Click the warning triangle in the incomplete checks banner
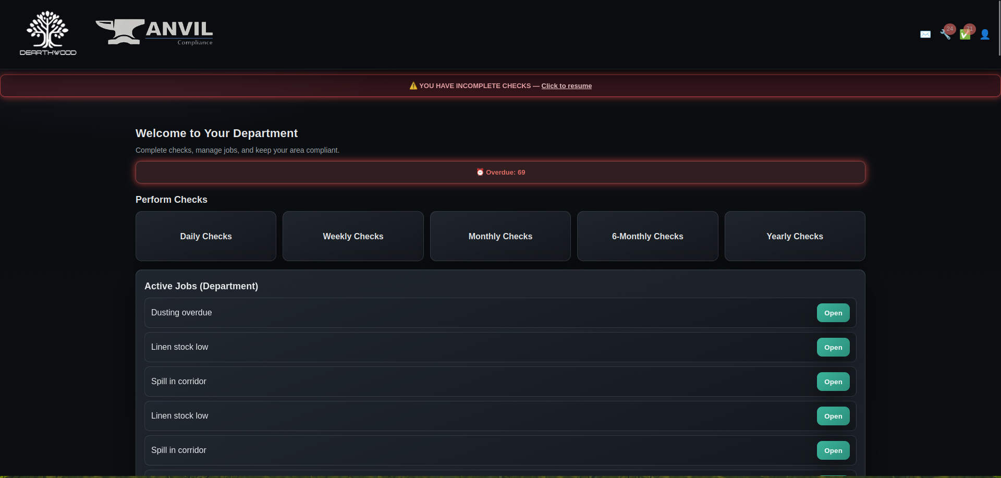The height and width of the screenshot is (478, 1001). 413,86
